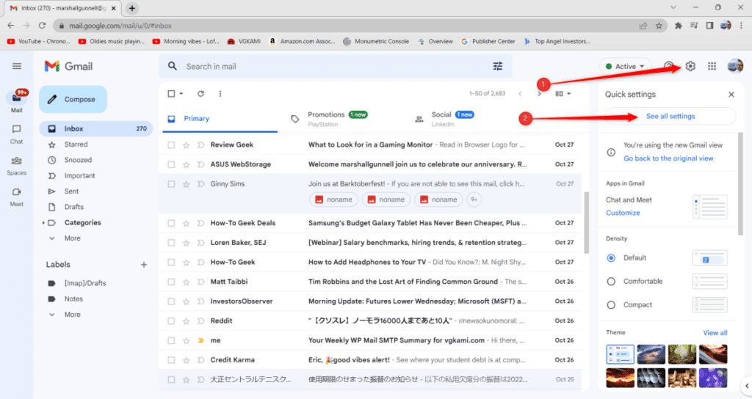Click See all settings
The width and height of the screenshot is (752, 399).
coord(670,116)
